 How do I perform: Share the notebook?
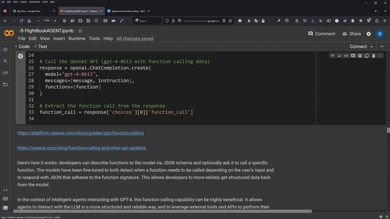pyautogui.click(x=352, y=34)
